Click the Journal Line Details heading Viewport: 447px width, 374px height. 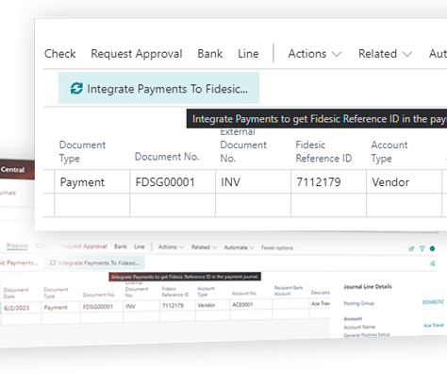[x=368, y=286]
